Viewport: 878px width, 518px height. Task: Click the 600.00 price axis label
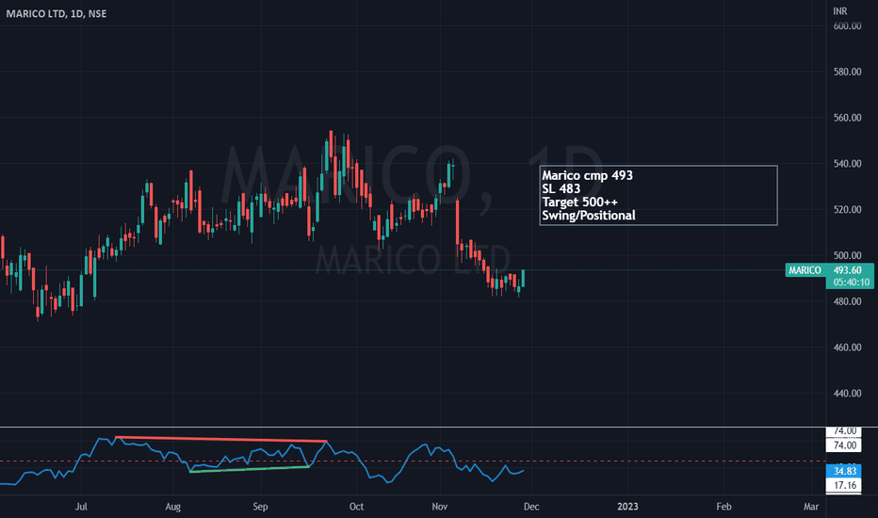(x=847, y=25)
